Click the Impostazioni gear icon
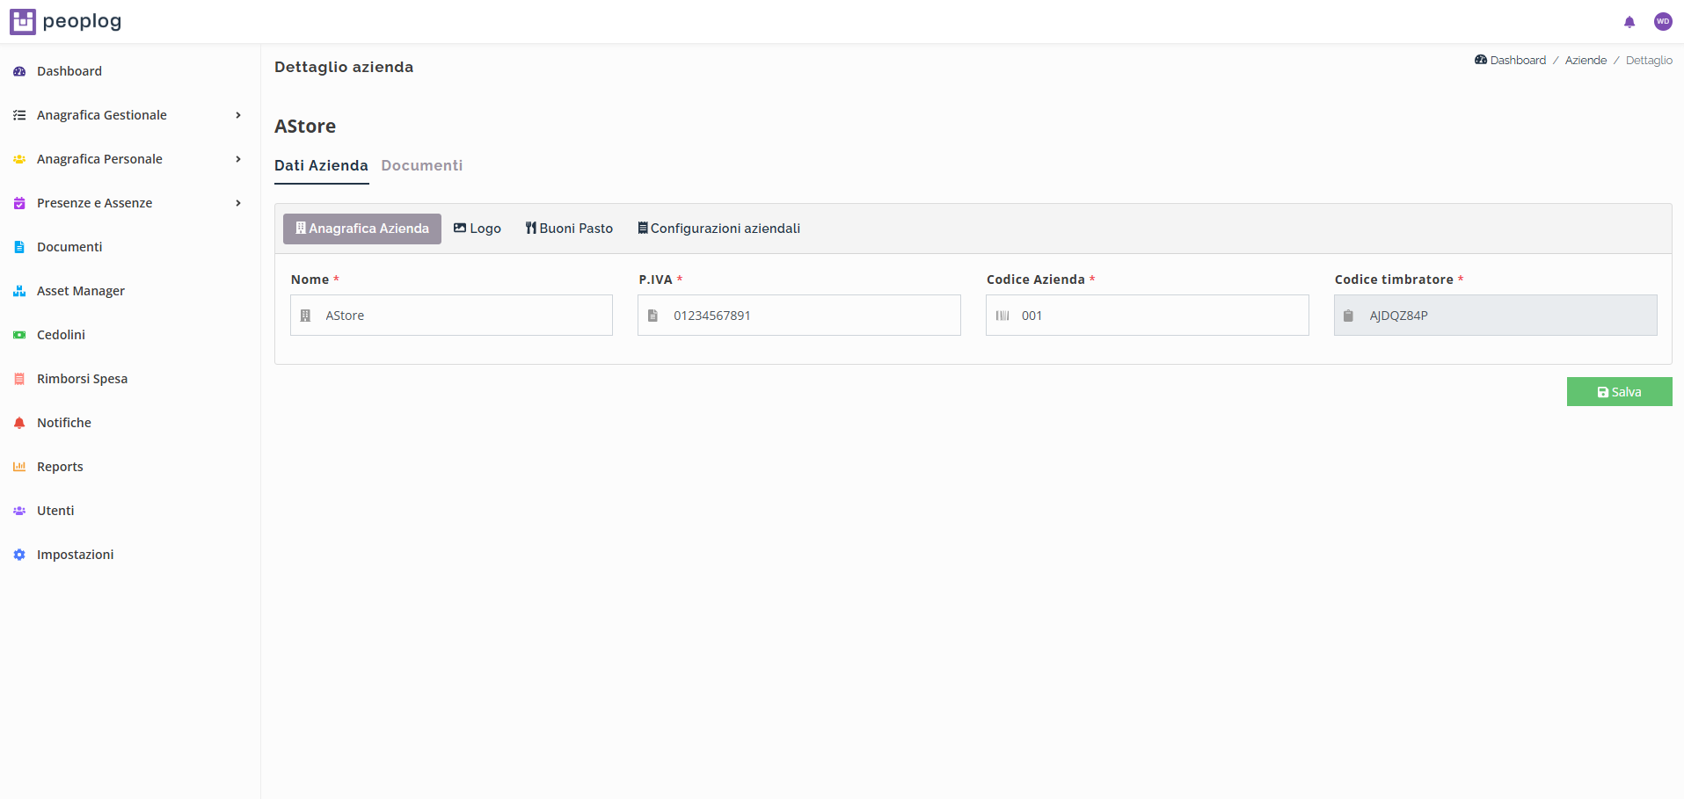 19,555
